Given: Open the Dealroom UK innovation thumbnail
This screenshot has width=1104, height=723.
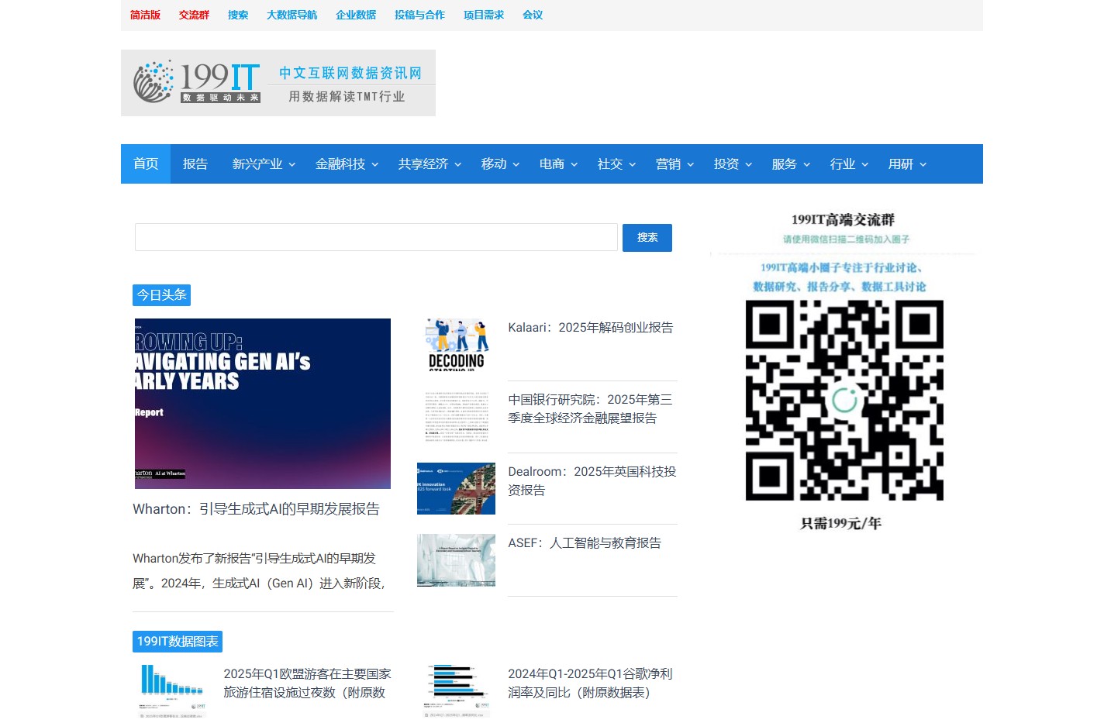Looking at the screenshot, I should pyautogui.click(x=456, y=488).
